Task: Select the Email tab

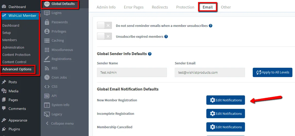Action: coord(208,7)
